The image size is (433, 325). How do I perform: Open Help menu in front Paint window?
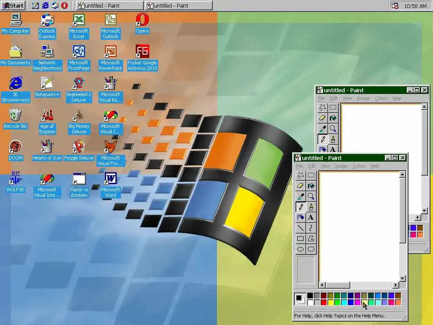pyautogui.click(x=375, y=166)
